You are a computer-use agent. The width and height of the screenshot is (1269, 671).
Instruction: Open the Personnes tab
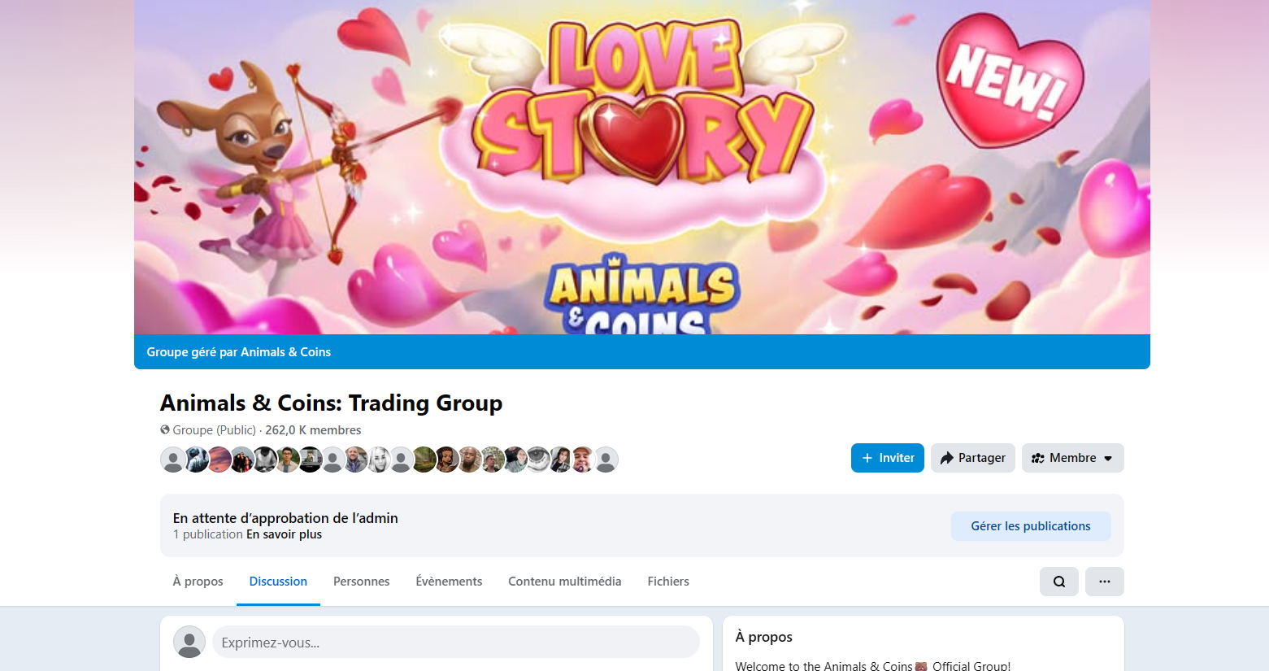pos(361,582)
